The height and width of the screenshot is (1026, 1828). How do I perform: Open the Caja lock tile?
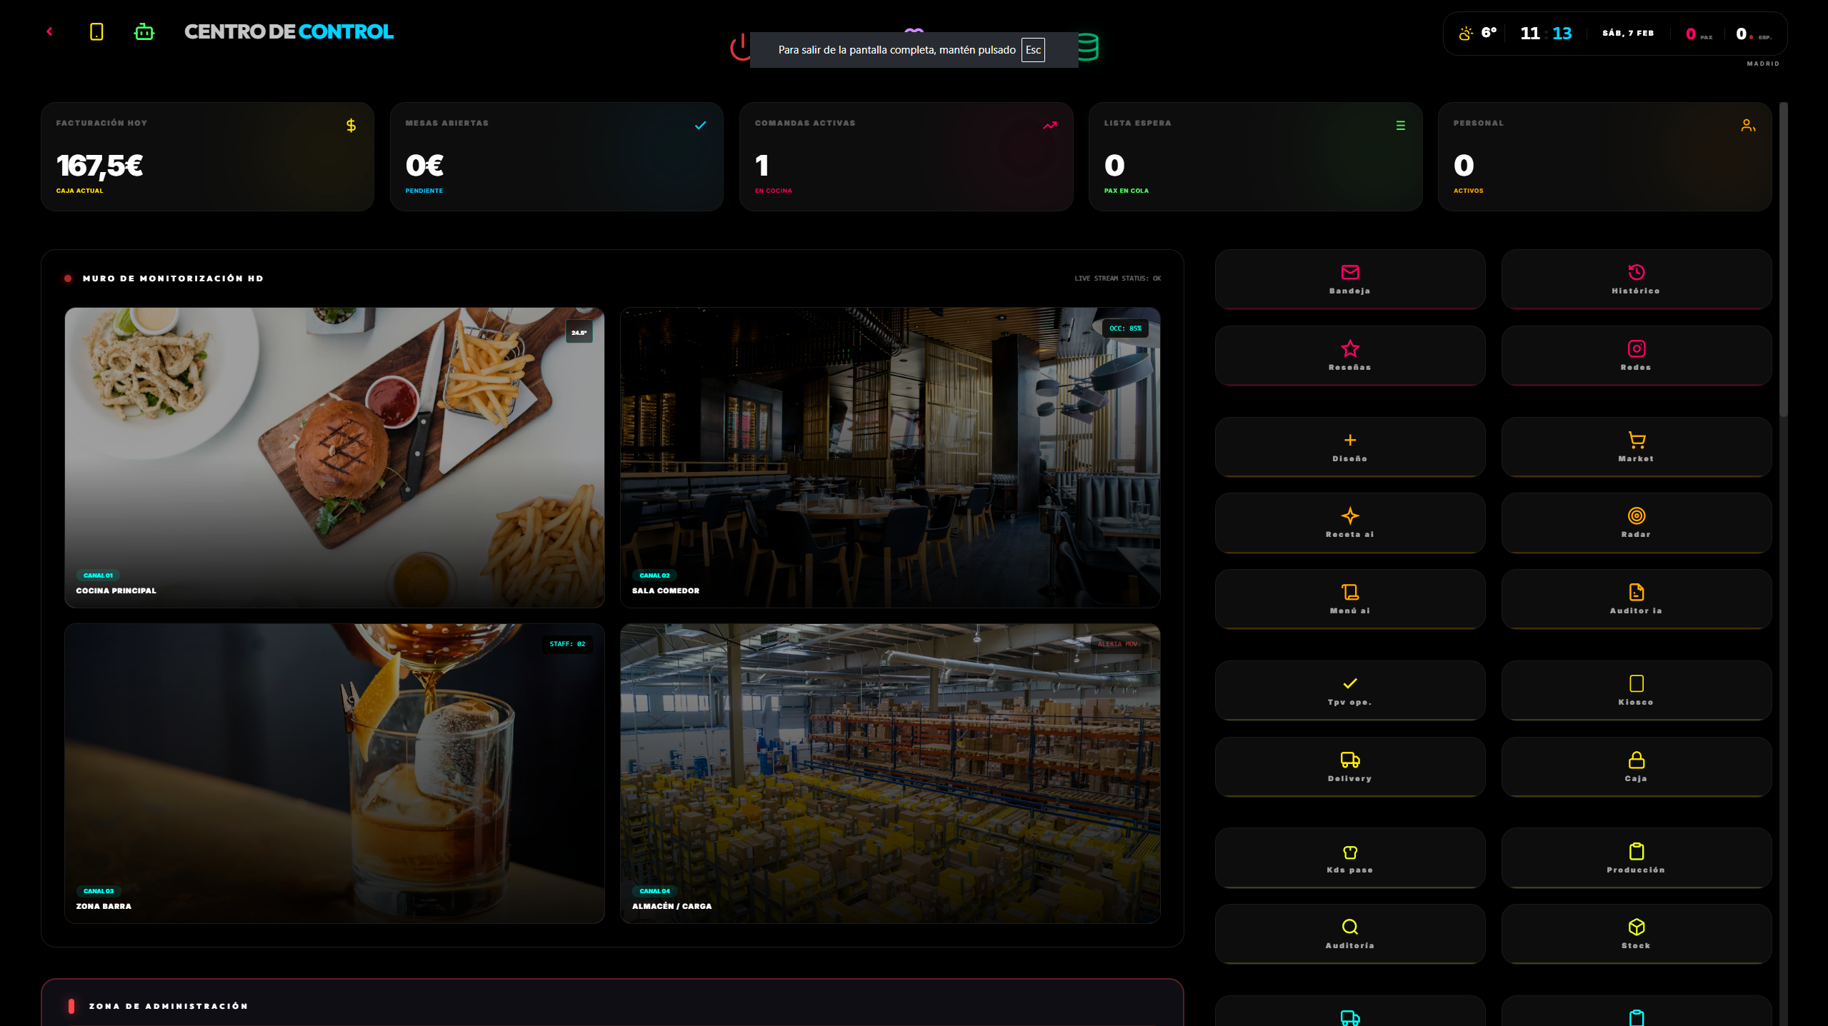(1636, 767)
